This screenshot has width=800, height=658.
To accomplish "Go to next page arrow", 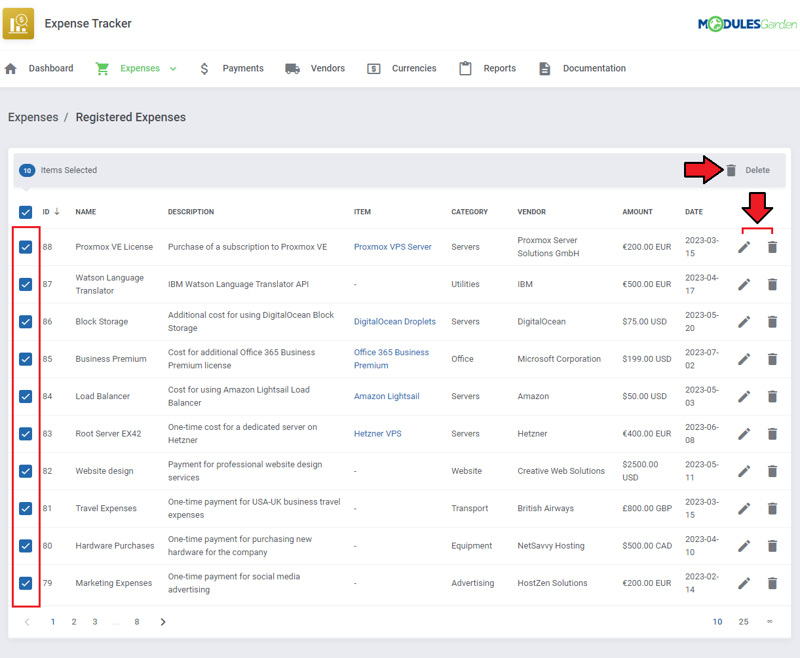I will [x=163, y=622].
